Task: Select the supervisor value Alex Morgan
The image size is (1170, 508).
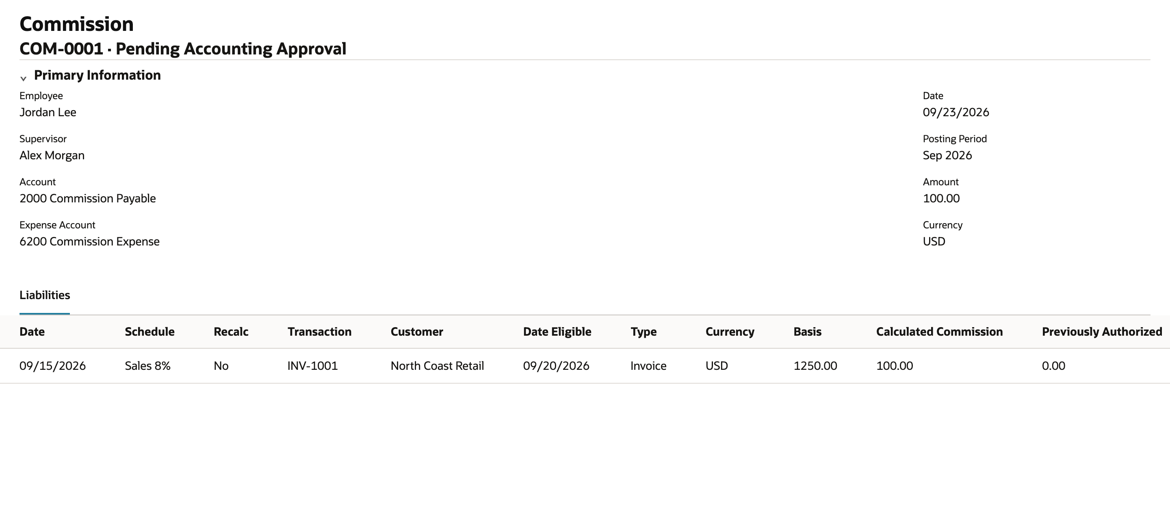Action: pyautogui.click(x=52, y=155)
